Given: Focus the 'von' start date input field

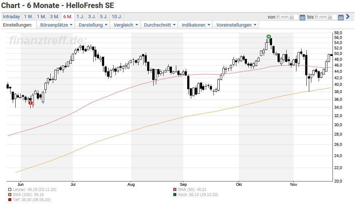Looking at the screenshot, I should 287,17.
